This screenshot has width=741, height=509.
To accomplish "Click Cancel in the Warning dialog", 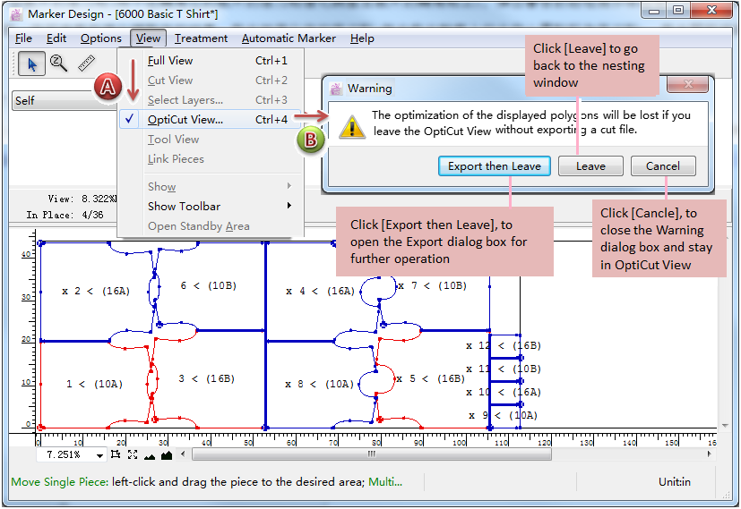I will pyautogui.click(x=662, y=166).
